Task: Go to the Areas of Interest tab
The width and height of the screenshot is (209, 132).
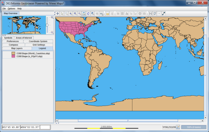Action: coord(24,38)
